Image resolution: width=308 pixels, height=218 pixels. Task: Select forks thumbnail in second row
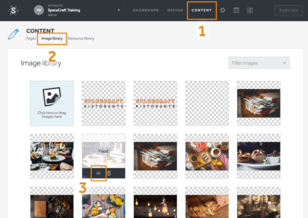point(155,156)
